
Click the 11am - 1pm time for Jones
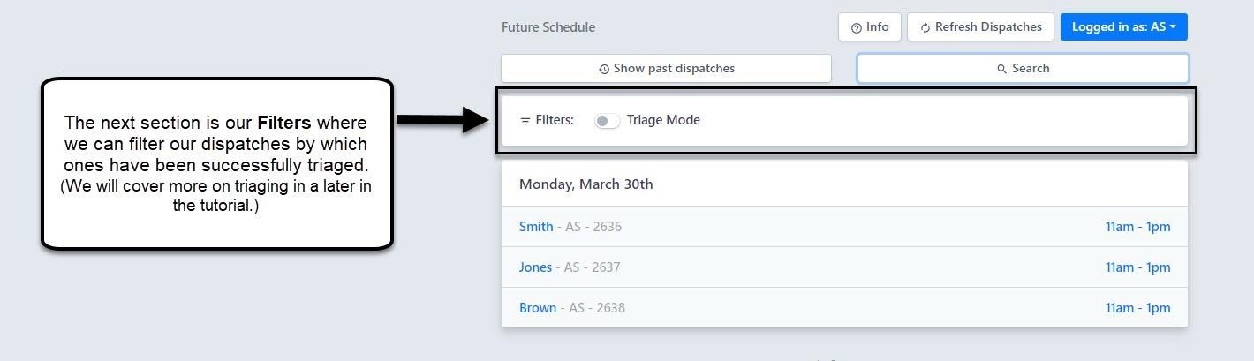point(1137,267)
